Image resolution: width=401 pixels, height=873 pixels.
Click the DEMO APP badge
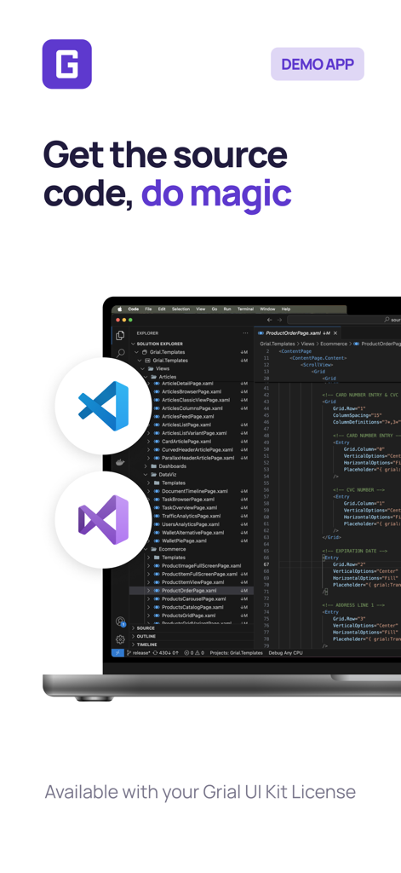click(x=318, y=64)
